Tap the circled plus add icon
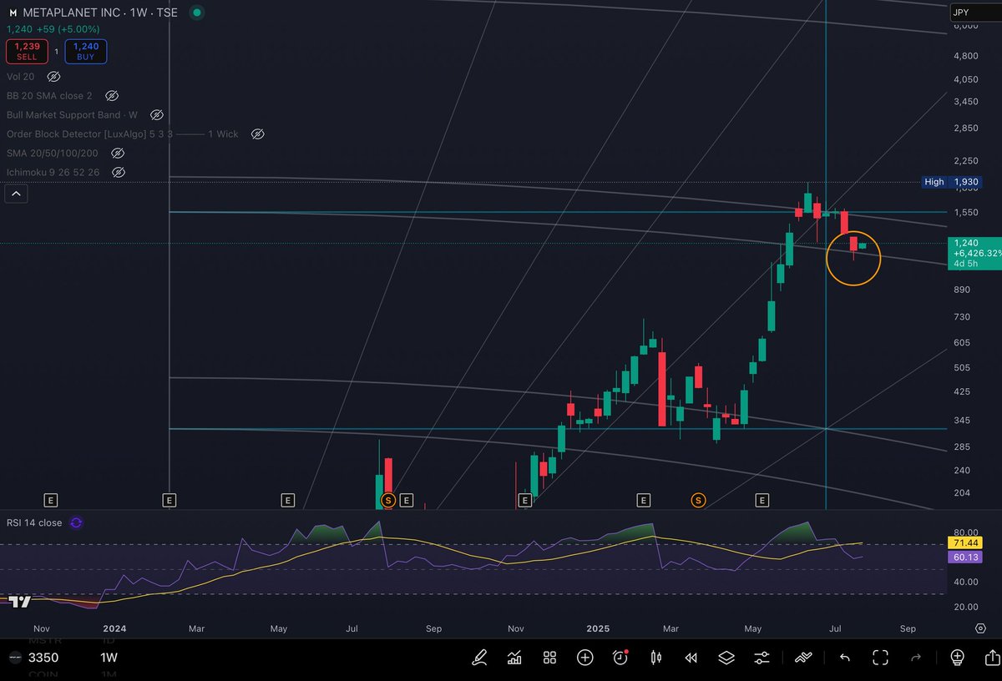Image resolution: width=1002 pixels, height=681 pixels. [584, 658]
